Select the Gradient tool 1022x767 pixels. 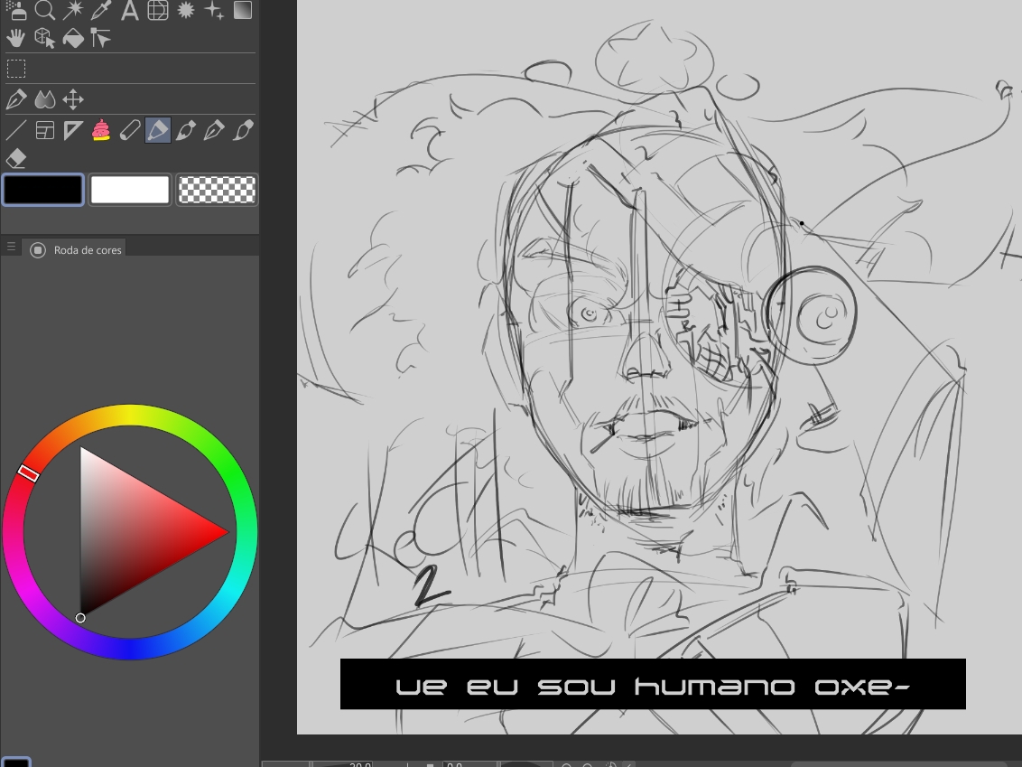pyautogui.click(x=243, y=10)
